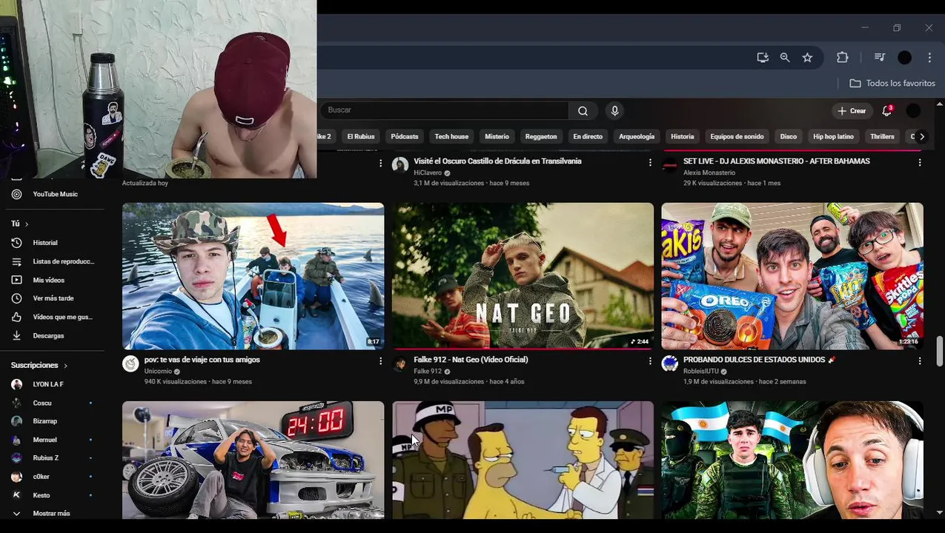
Task: Select the Tech house category chip
Action: coord(451,136)
